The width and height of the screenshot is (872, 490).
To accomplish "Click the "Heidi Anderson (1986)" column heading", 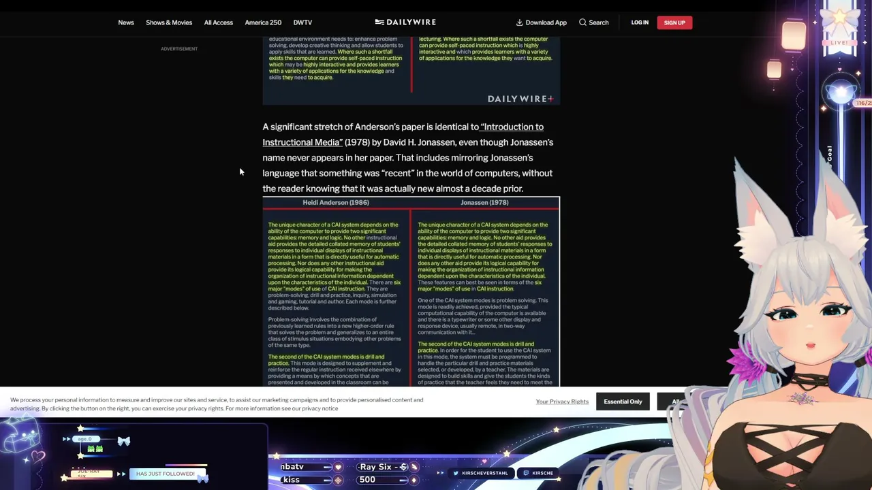I will 336,202.
